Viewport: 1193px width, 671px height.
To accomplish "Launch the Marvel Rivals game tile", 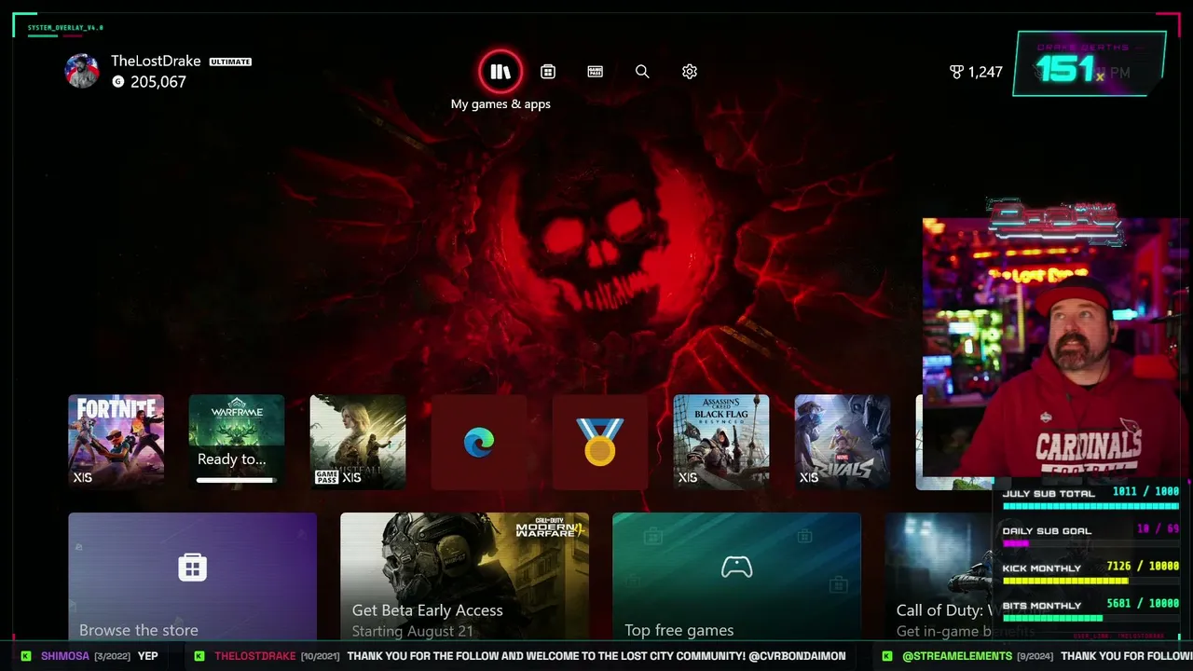I will [843, 442].
